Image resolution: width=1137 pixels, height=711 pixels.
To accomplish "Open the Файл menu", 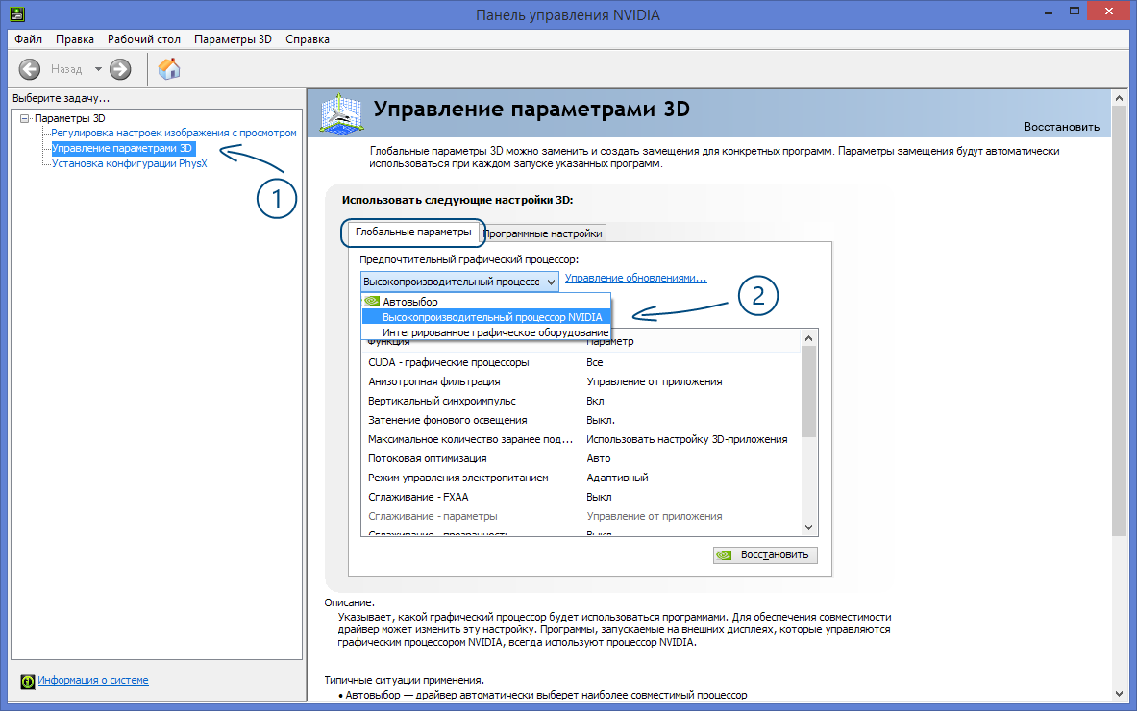I will pyautogui.click(x=28, y=39).
